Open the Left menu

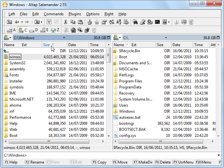tap(11, 14)
